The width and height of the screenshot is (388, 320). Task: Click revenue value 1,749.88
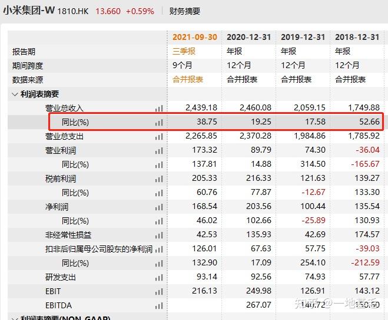[x=364, y=107]
